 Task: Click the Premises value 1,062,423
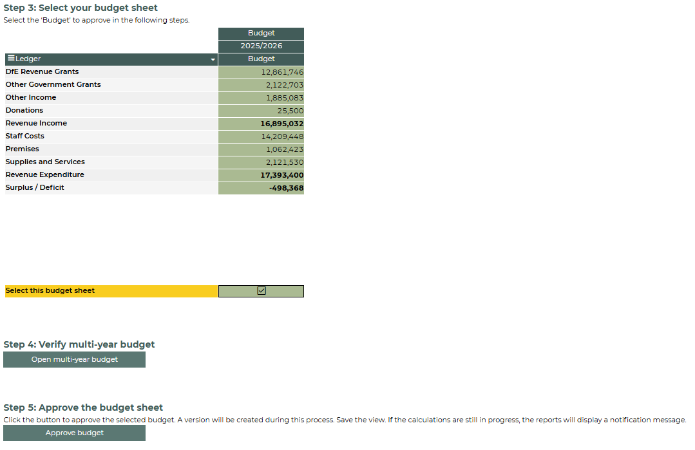tap(284, 149)
